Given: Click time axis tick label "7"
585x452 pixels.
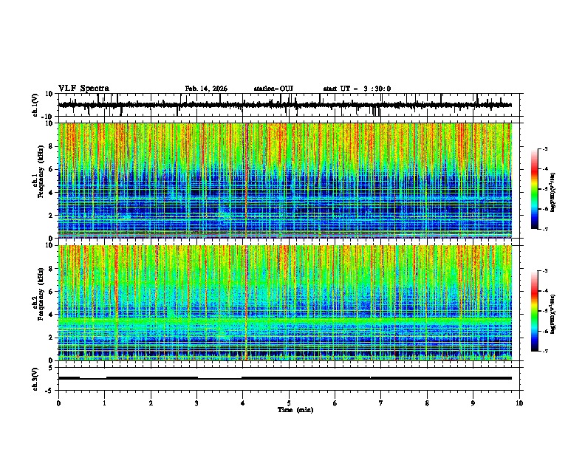Looking at the screenshot, I should (381, 403).
